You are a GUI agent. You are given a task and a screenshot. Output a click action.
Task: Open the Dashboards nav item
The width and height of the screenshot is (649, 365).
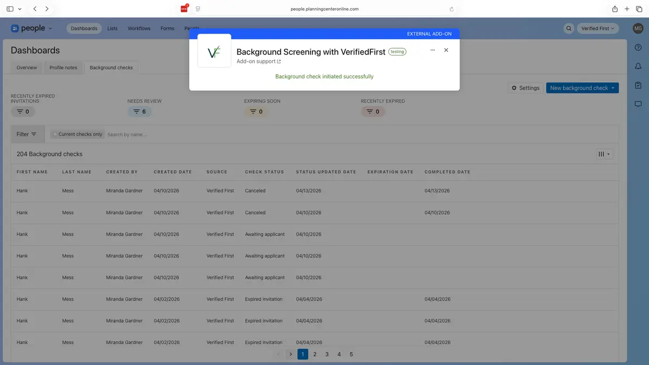pyautogui.click(x=84, y=29)
